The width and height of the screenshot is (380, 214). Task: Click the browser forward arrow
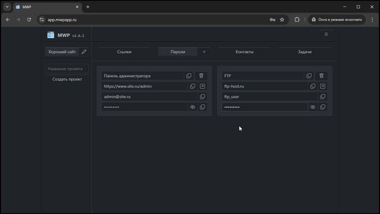18,20
